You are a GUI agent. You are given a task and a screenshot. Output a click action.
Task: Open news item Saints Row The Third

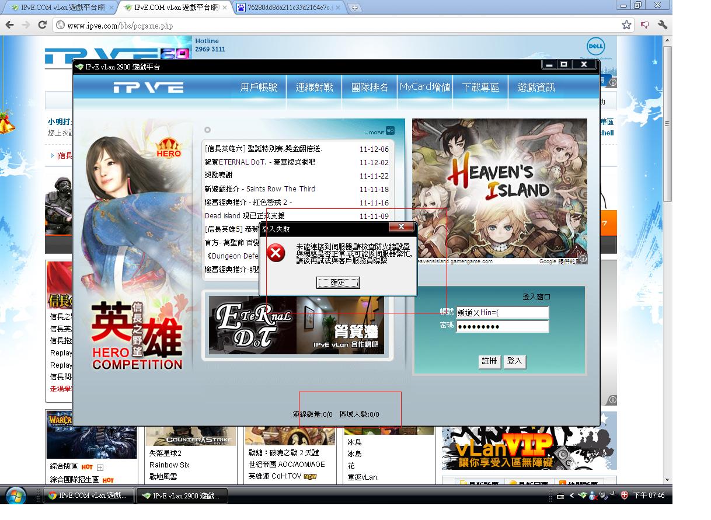tap(260, 189)
